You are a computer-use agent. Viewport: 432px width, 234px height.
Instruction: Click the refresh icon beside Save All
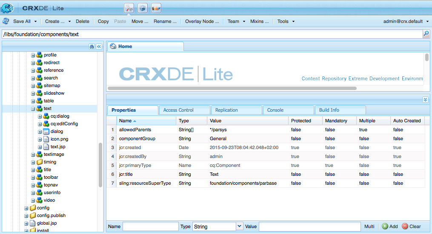coord(6,21)
